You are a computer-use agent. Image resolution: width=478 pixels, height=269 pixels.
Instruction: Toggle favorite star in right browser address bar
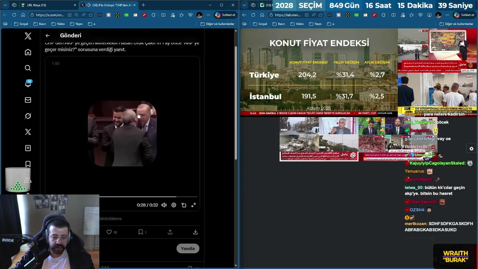tap(320, 15)
